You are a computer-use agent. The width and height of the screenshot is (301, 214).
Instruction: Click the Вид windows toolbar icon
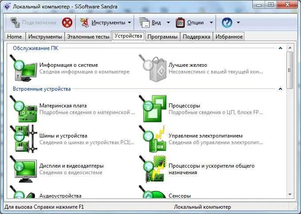(x=144, y=23)
